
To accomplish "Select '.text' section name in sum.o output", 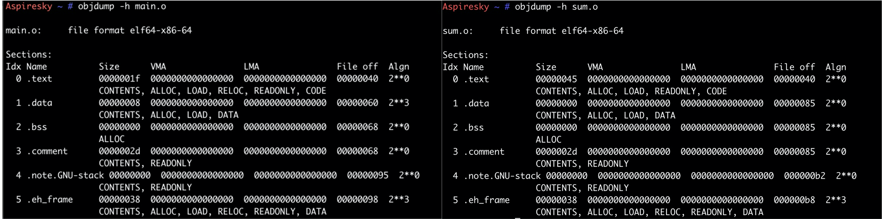I will click(x=476, y=79).
